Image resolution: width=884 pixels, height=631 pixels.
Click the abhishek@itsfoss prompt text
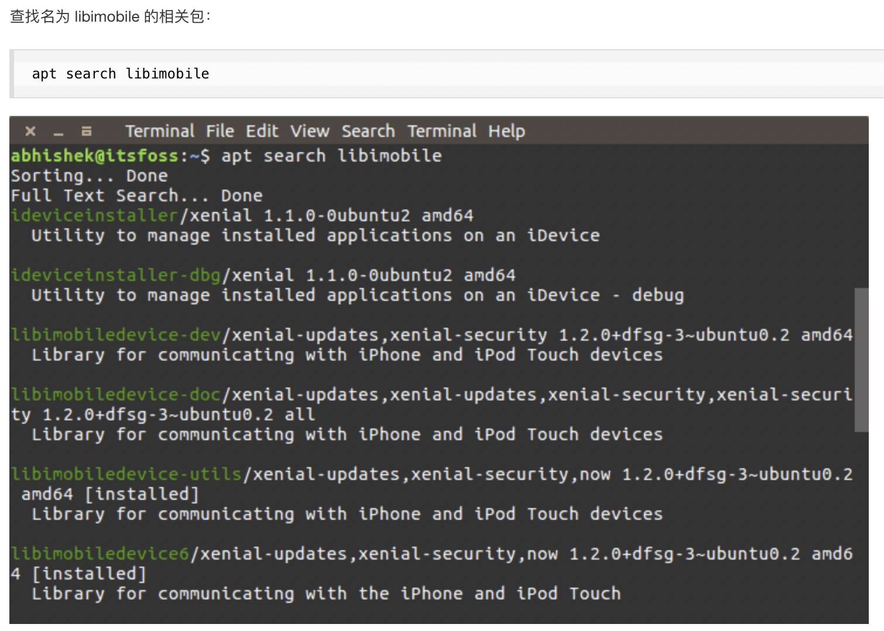95,156
